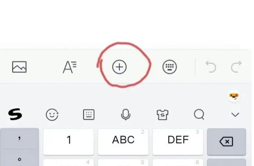Tap the orange mascot assistant icon
This screenshot has height=166, width=254.
pos(234,96)
